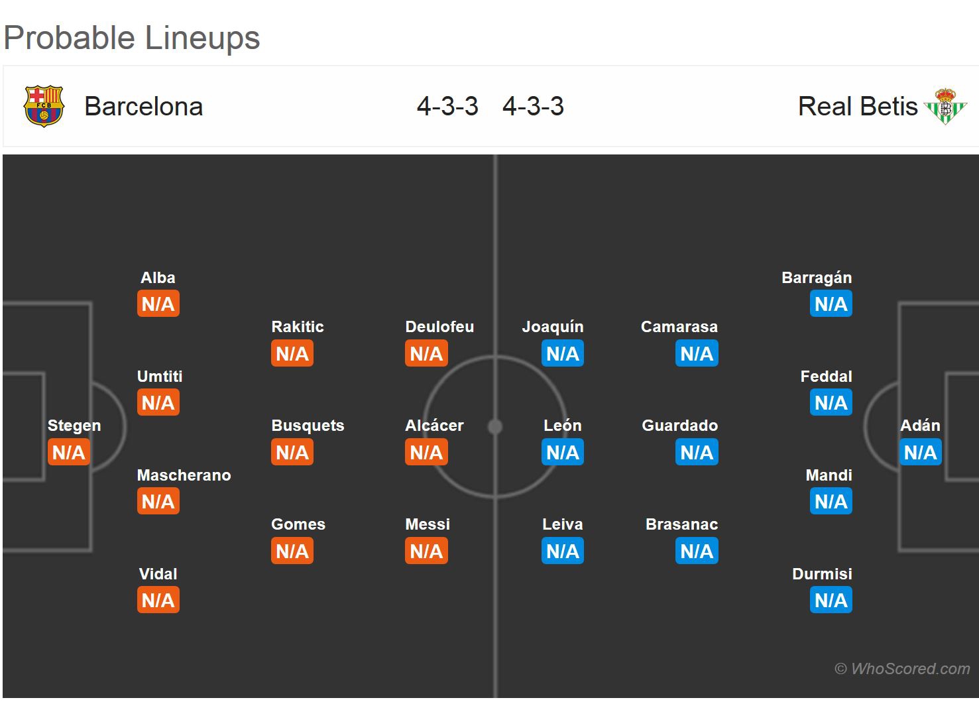Click Joaquín's N/A rating badge
The image size is (979, 702).
click(562, 353)
